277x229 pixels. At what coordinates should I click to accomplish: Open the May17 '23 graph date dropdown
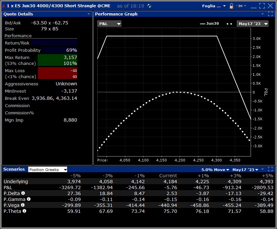pos(253,24)
